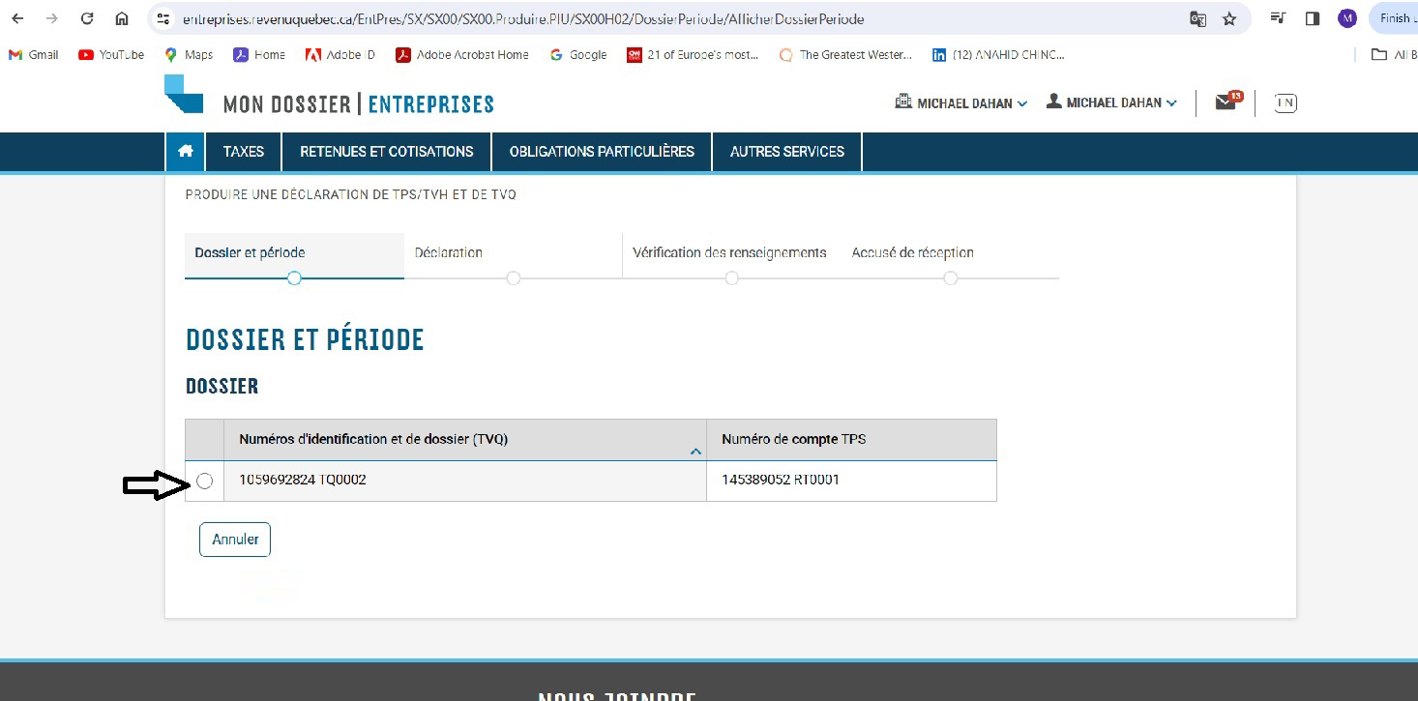Open the TAXES menu

point(243,152)
